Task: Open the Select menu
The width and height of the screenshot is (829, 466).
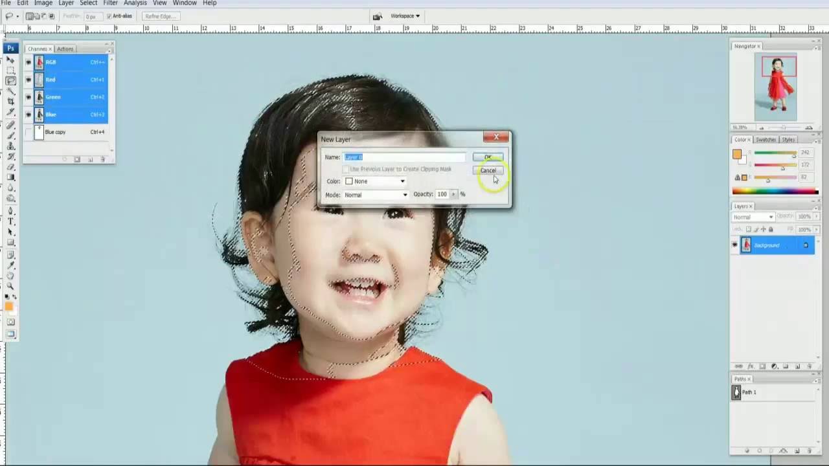Action: (89, 3)
